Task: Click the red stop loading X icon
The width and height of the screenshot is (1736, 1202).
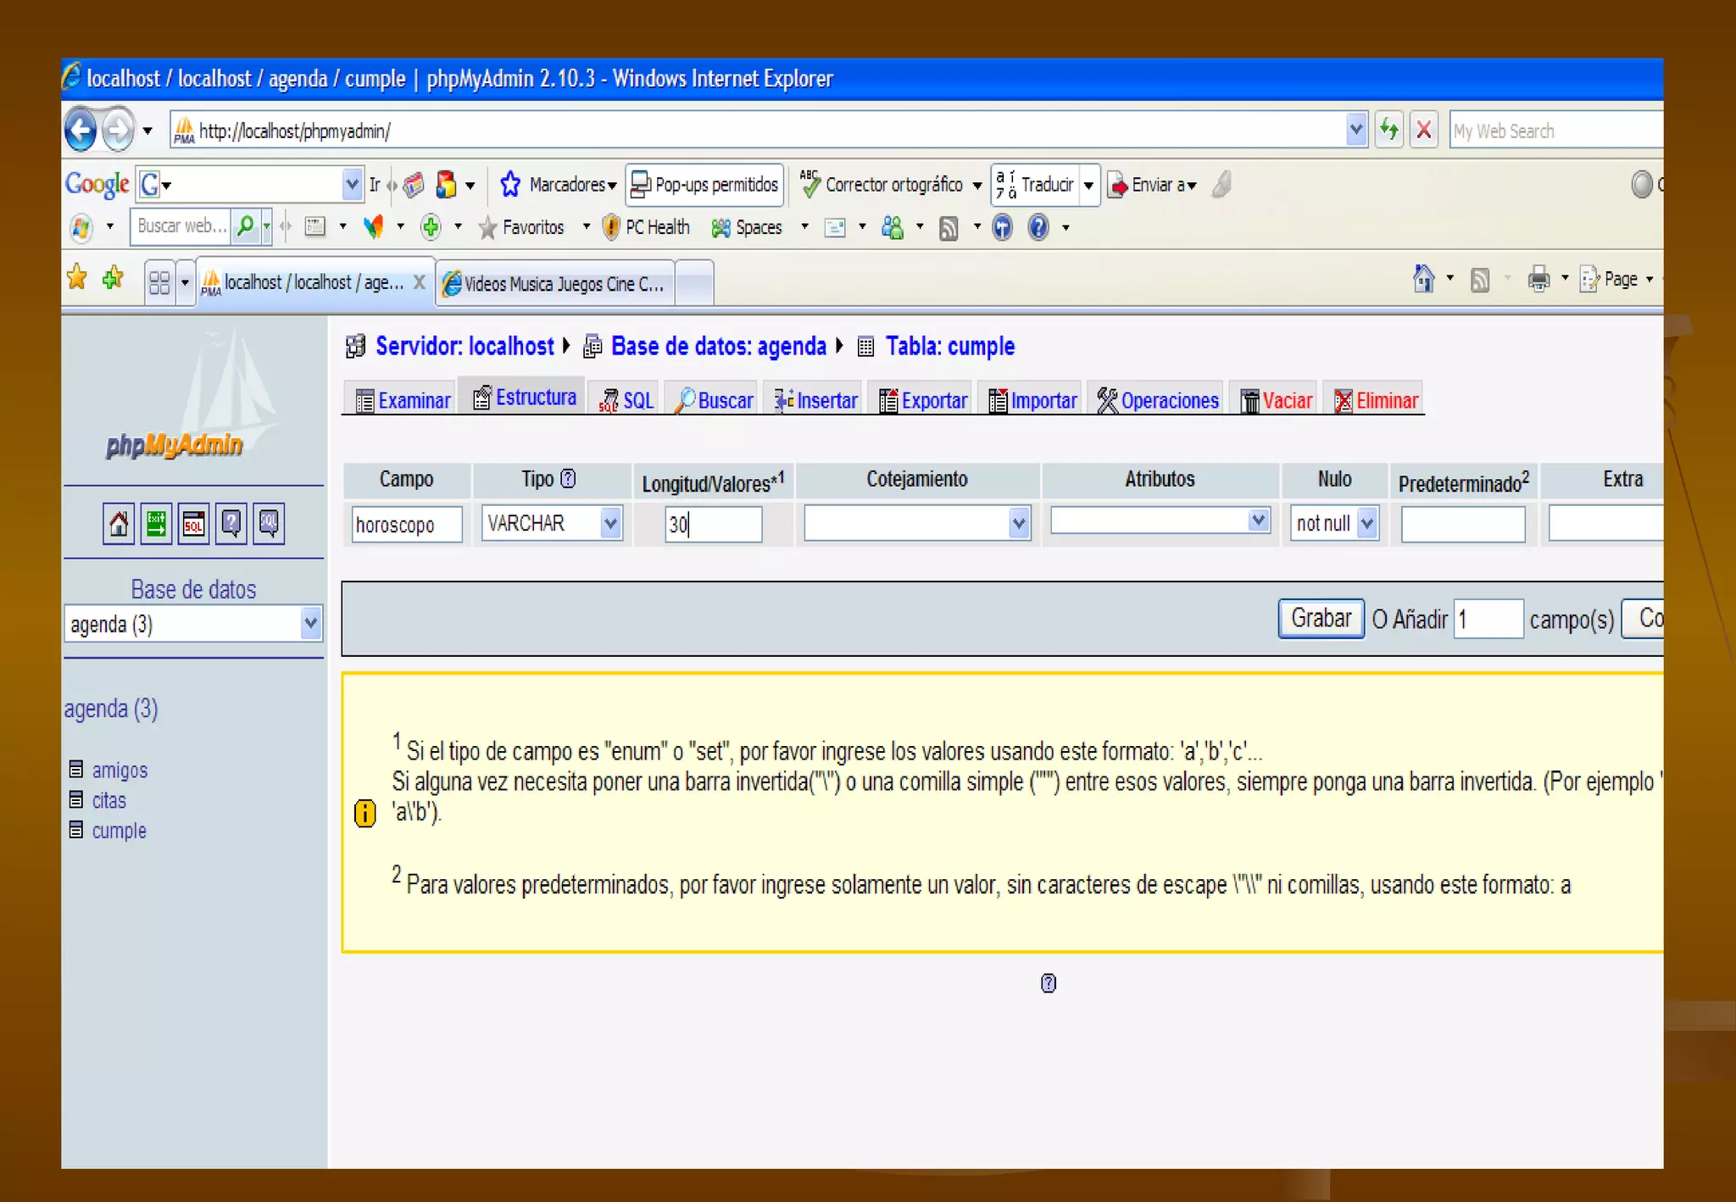Action: tap(1424, 131)
